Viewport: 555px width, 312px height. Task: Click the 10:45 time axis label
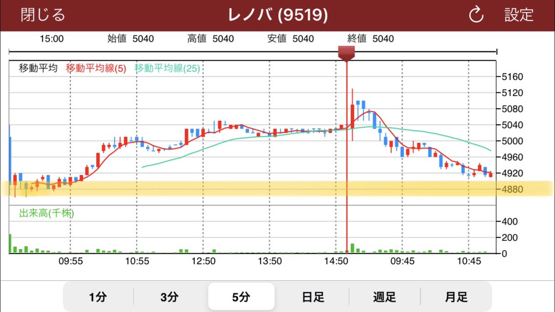469,261
